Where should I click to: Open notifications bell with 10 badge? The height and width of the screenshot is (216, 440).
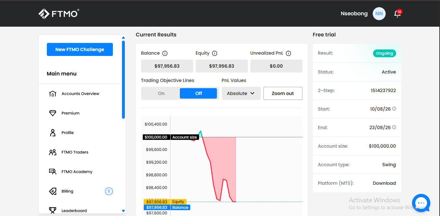coord(397,13)
